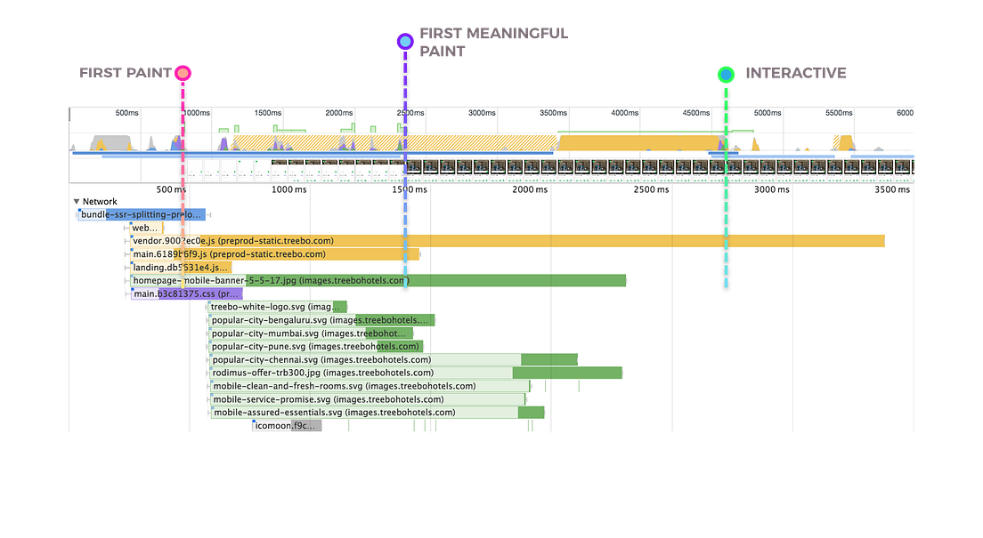Screen dimensions: 983x538
Task: Click the green INTERACTIVE marker pin
Action: click(x=726, y=74)
